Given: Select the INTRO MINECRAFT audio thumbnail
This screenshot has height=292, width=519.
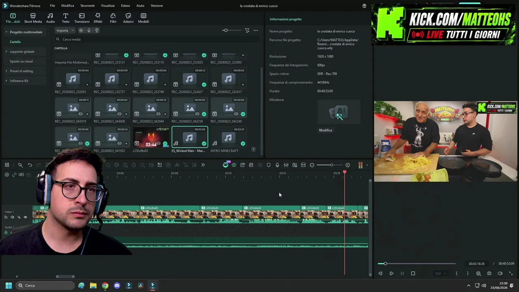Looking at the screenshot, I should click(229, 137).
